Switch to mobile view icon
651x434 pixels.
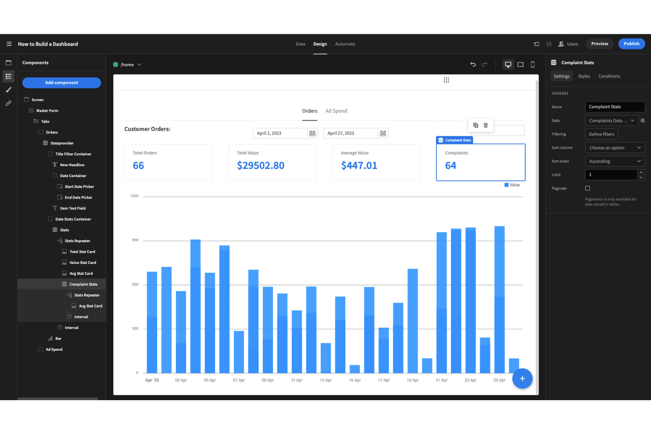[533, 64]
